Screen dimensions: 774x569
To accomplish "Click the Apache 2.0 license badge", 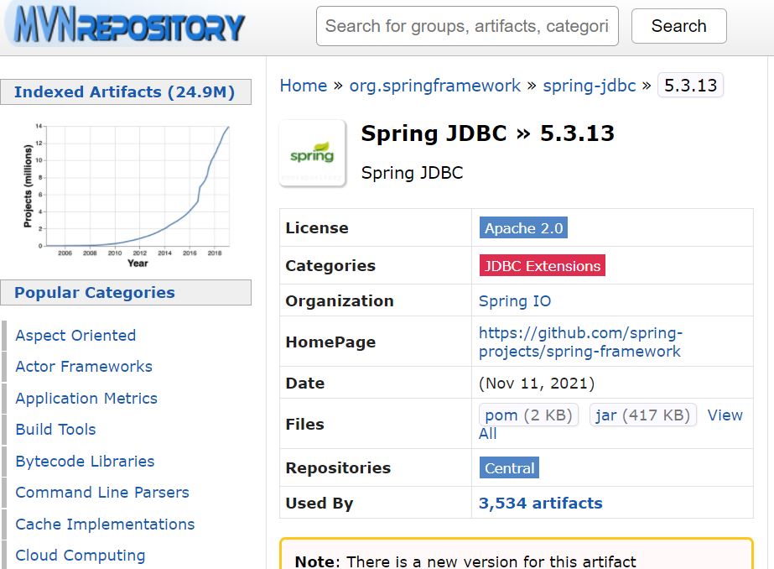I will click(x=523, y=227).
